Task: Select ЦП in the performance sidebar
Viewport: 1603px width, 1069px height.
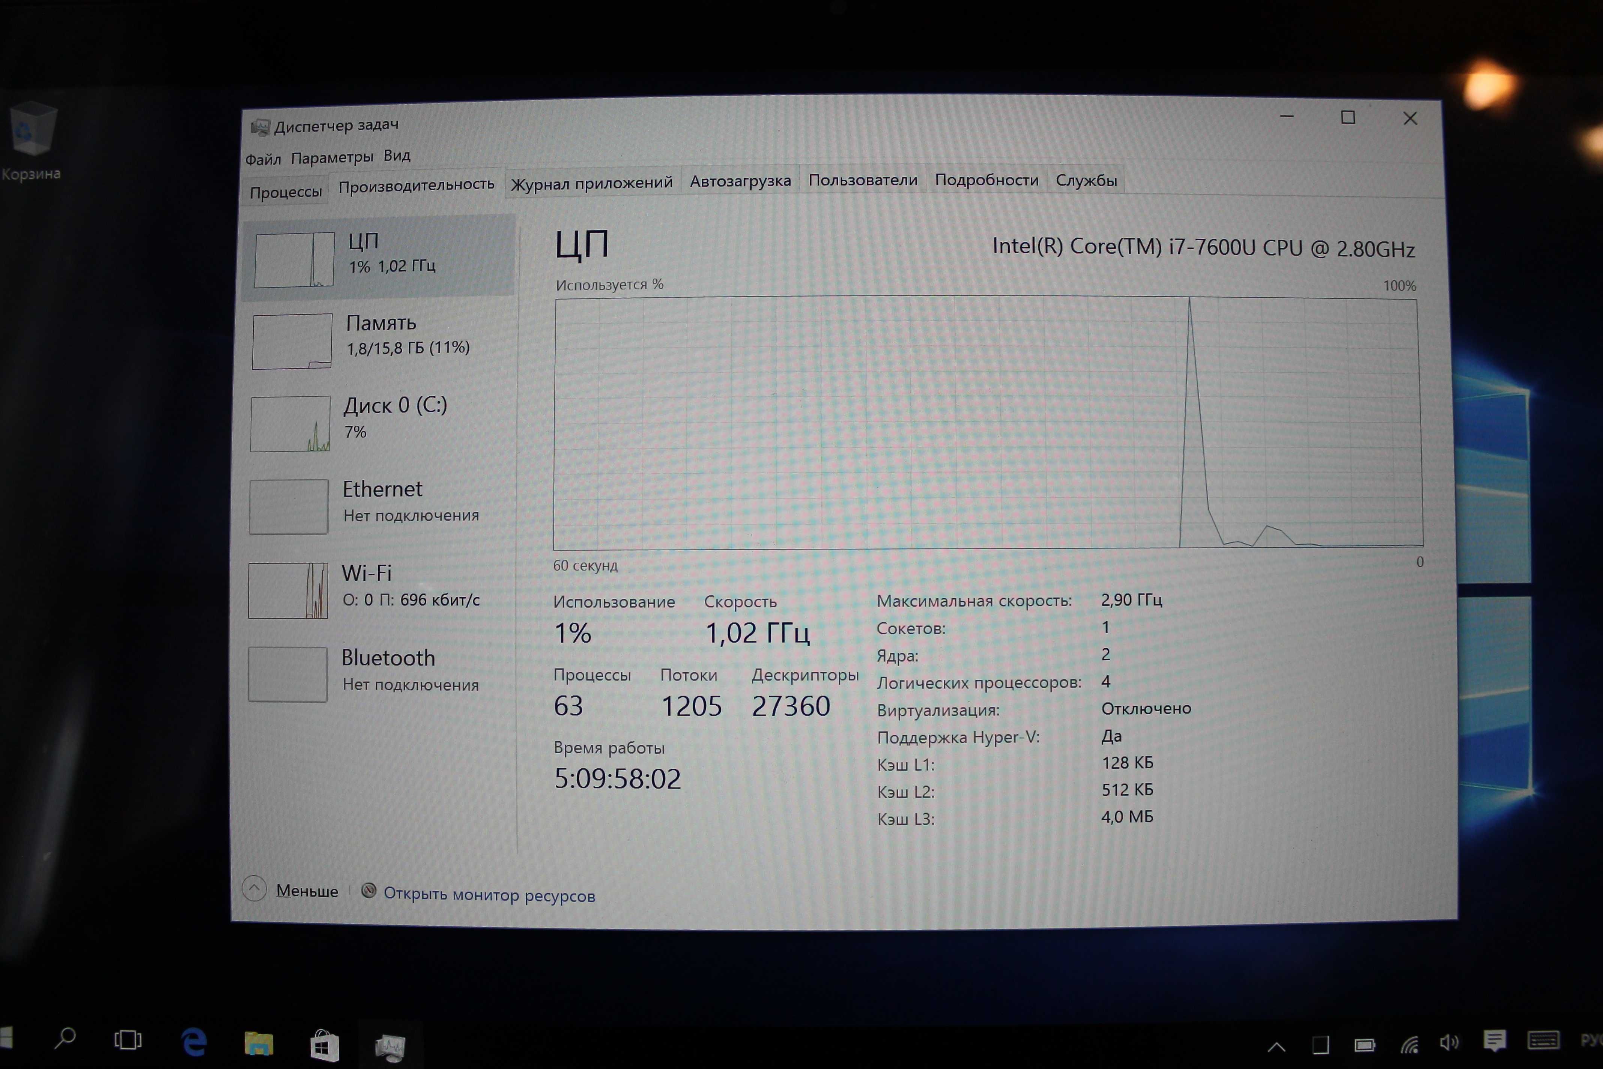Action: 379,258
